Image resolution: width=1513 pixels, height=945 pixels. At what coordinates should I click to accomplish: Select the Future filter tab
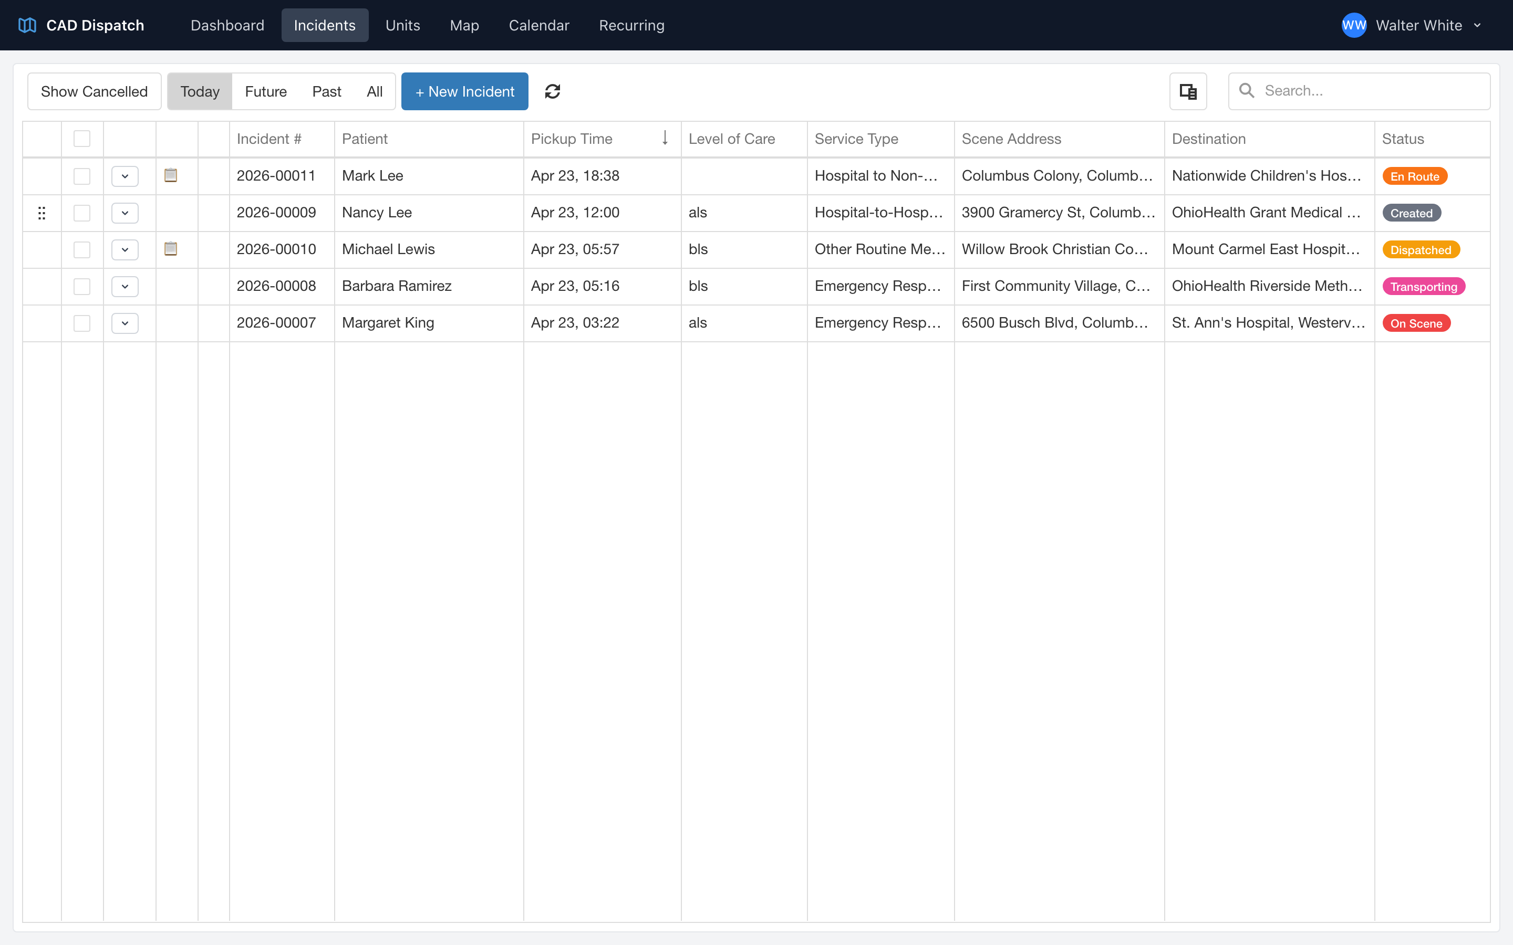266,91
